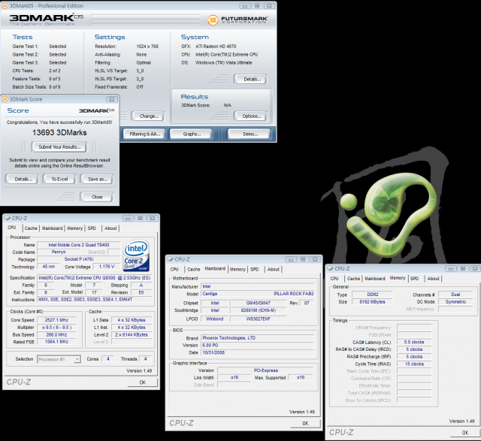Click the 3DMark05 title bar app icon

click(5, 5)
